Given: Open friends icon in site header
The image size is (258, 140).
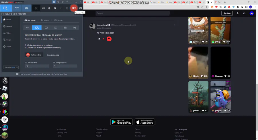Looking at the screenshot, I should click(244, 13).
